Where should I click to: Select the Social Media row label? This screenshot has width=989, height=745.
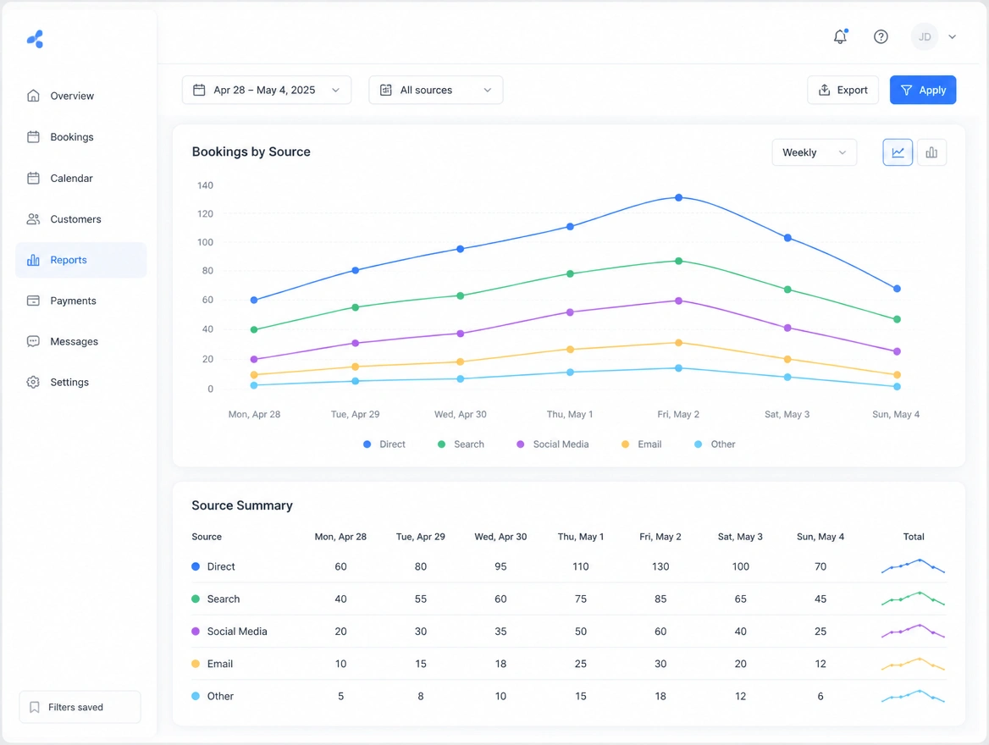click(x=237, y=632)
